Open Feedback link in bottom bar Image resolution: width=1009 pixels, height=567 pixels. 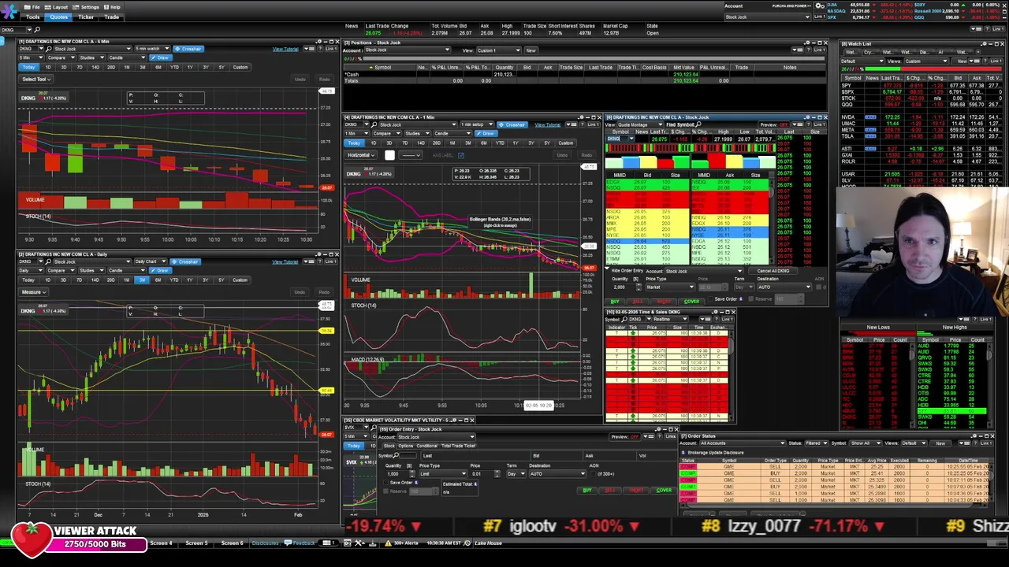tap(300, 543)
